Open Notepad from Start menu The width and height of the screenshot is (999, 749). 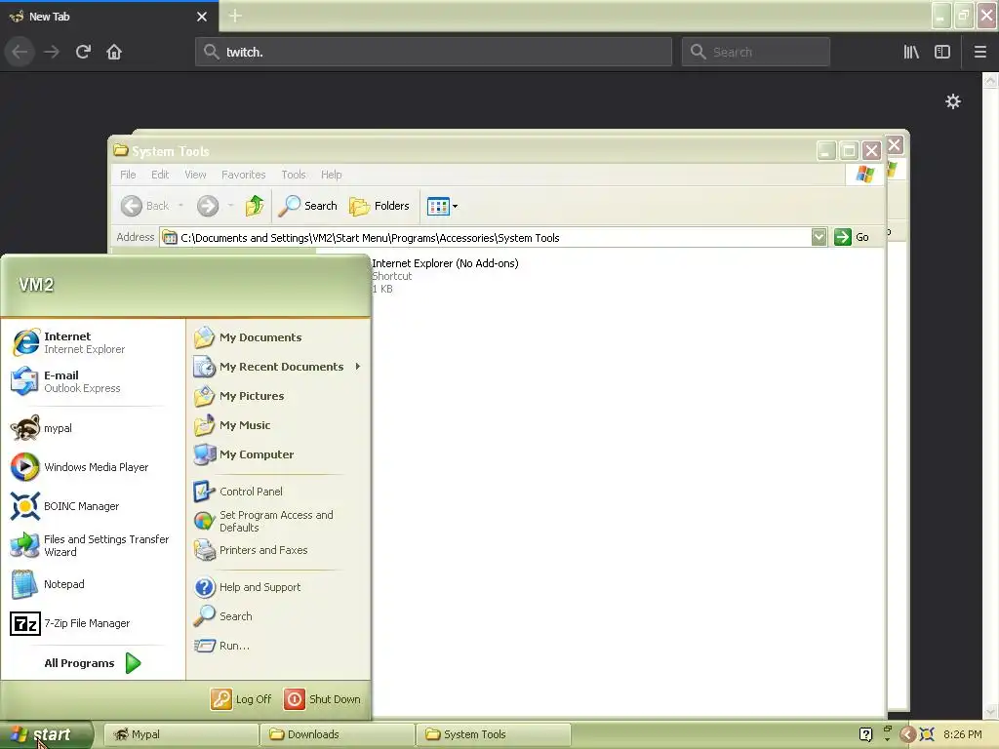(93, 584)
